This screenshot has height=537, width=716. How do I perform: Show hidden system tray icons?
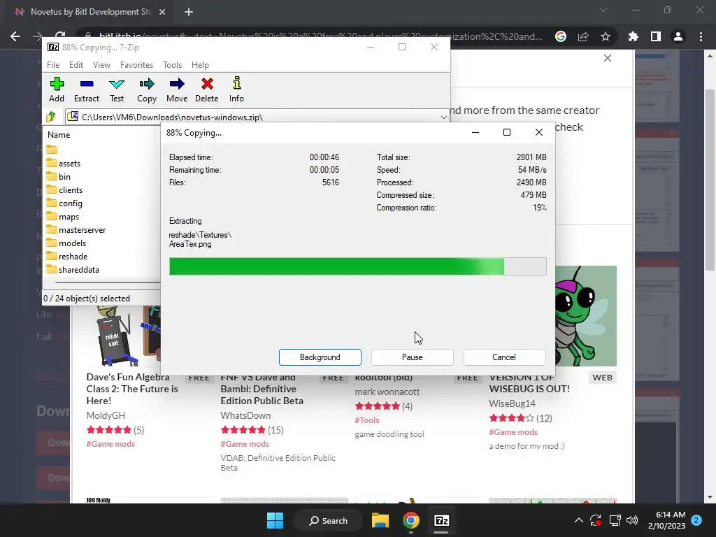[x=578, y=520]
